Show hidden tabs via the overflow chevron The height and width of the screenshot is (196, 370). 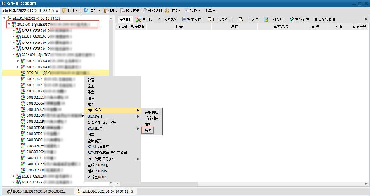point(365,19)
